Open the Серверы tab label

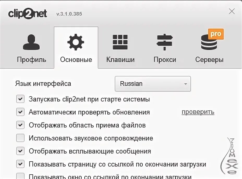[209, 60]
